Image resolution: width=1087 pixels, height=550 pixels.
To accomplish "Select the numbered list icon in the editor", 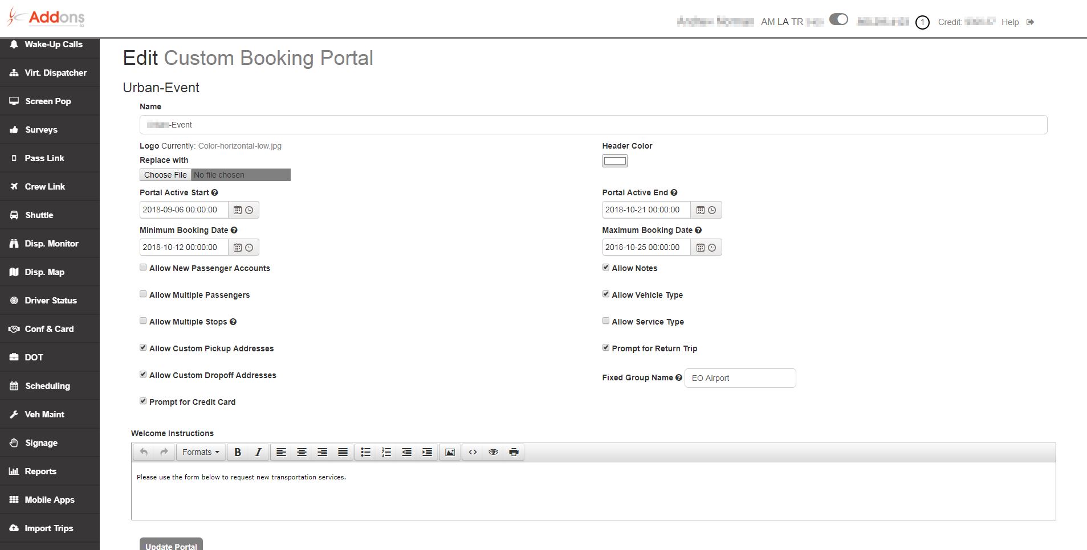I will [x=386, y=452].
